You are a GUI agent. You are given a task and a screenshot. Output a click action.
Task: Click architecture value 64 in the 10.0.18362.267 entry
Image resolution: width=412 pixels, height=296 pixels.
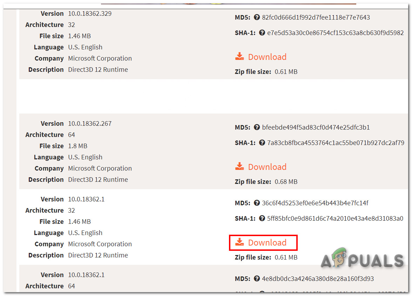tap(72, 135)
